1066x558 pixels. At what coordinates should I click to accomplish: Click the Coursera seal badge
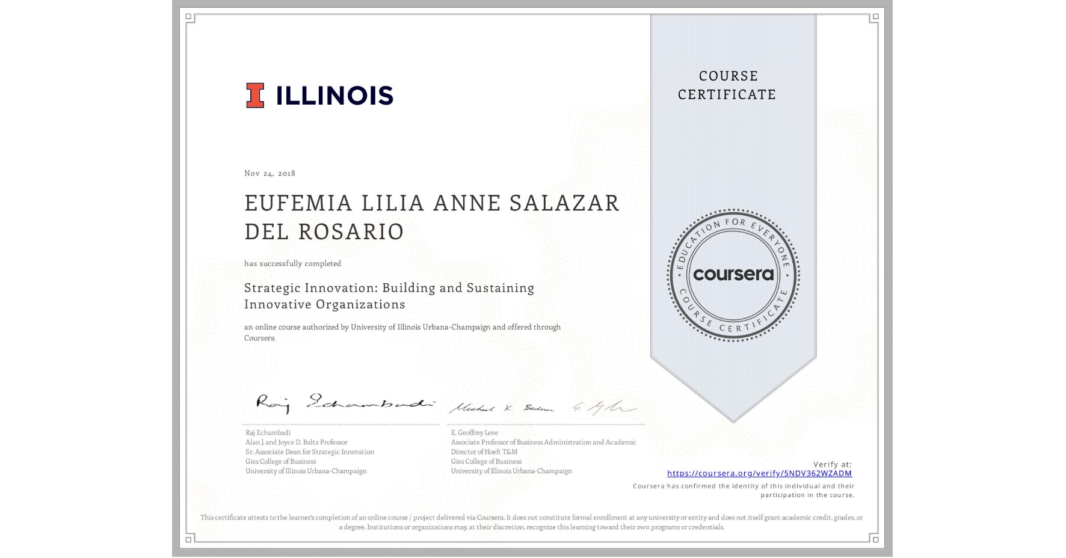(x=733, y=275)
